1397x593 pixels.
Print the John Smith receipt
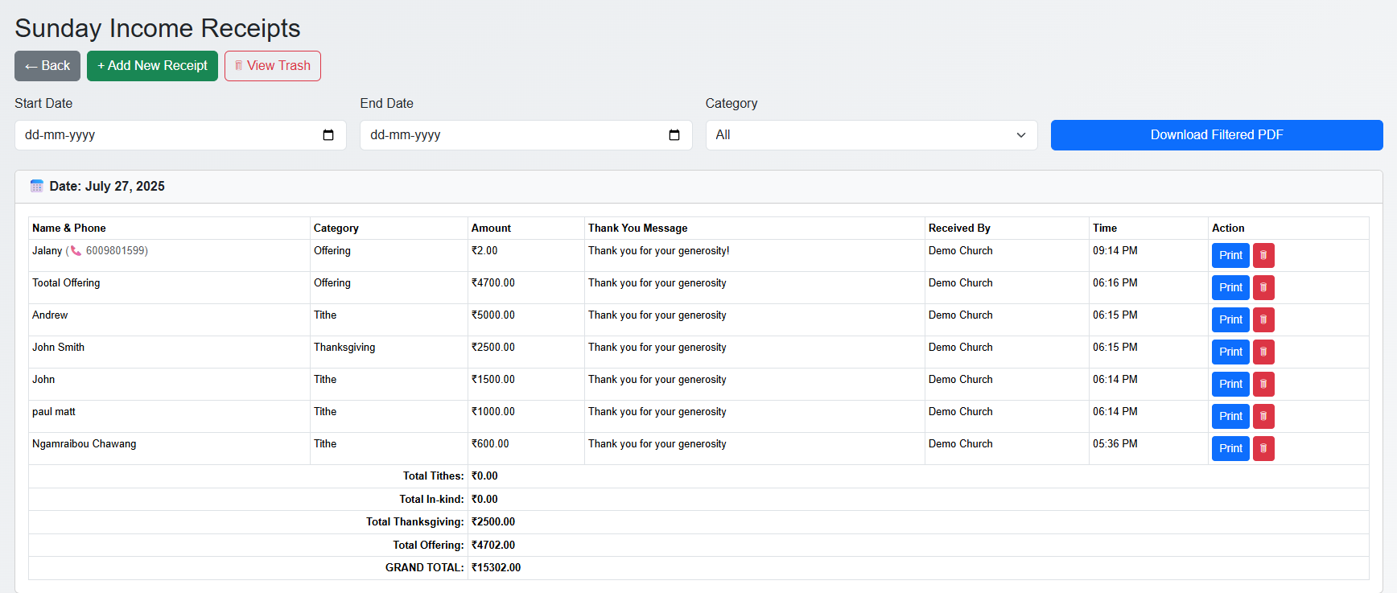click(x=1230, y=352)
